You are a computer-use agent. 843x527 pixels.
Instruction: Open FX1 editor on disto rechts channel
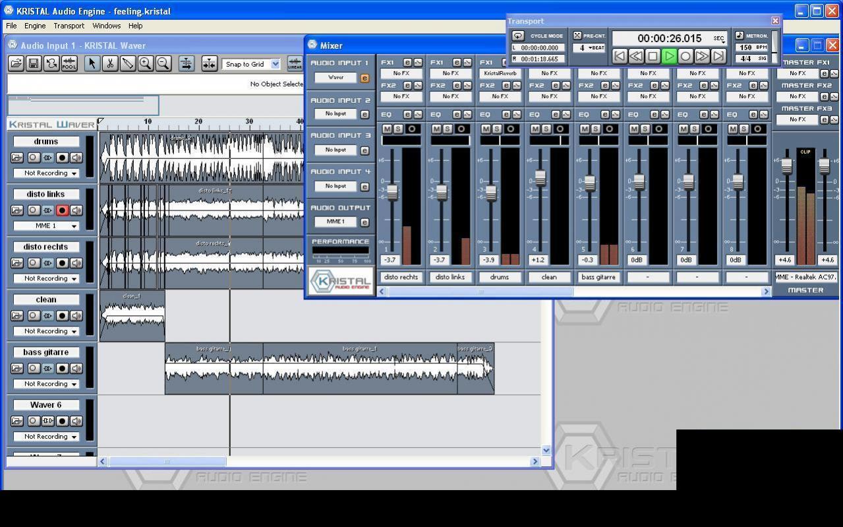click(x=407, y=63)
